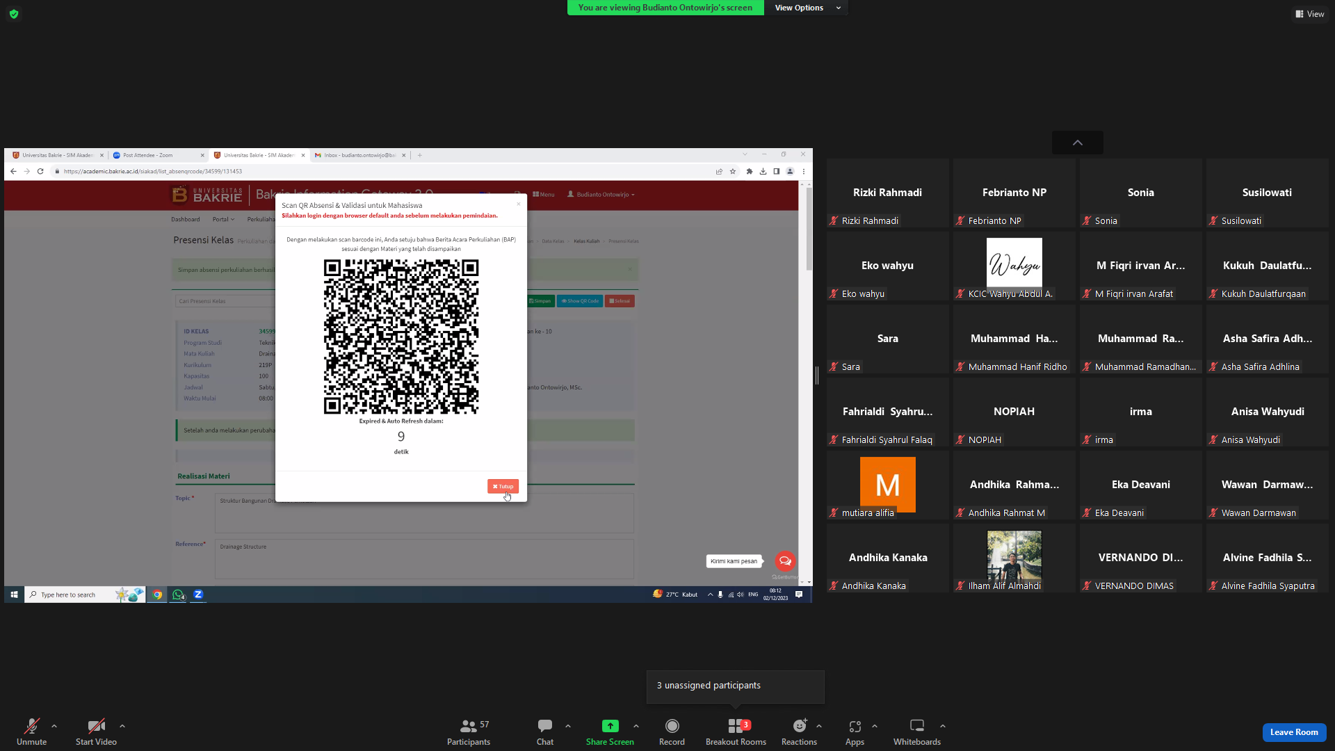Screen dimensions: 1335x751
Task: Click the red Selesai button
Action: [x=620, y=301]
